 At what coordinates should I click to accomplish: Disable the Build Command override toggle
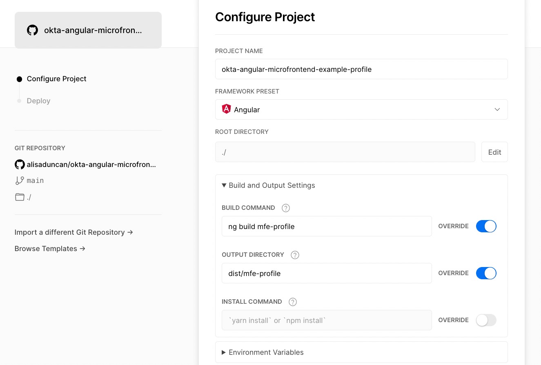click(486, 226)
